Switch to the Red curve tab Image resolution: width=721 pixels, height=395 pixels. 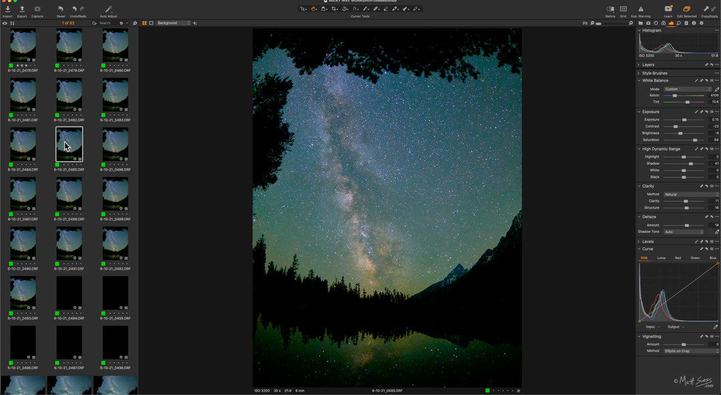pyautogui.click(x=678, y=258)
